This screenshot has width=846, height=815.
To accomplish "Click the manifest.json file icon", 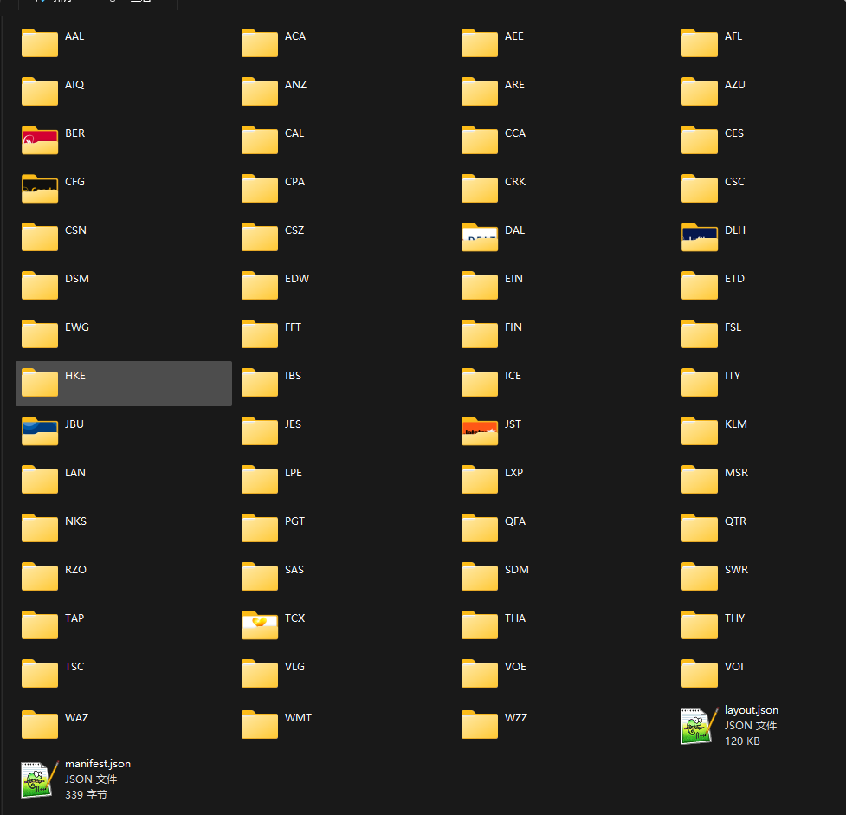I will [40, 779].
